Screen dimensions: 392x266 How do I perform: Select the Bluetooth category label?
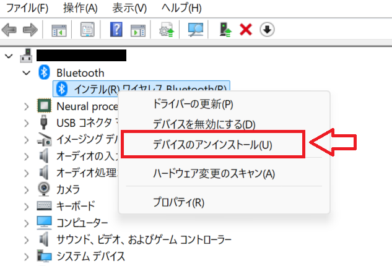tap(81, 73)
